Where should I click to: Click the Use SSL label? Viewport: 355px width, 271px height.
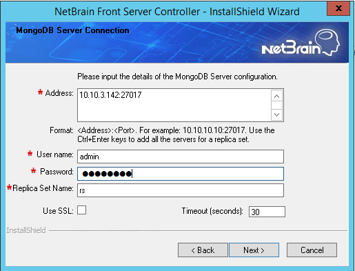[x=58, y=211]
